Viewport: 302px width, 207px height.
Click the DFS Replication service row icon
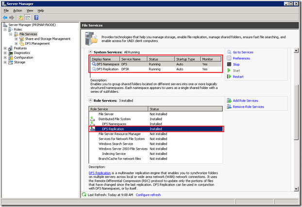(x=94, y=69)
